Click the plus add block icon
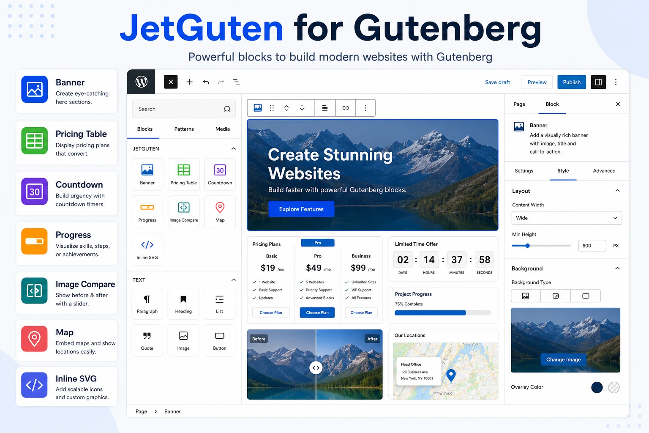This screenshot has width=649, height=433. [x=189, y=82]
